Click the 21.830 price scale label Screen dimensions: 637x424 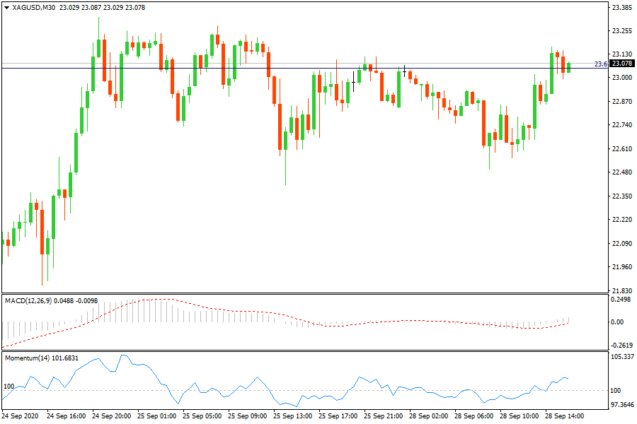coord(621,291)
